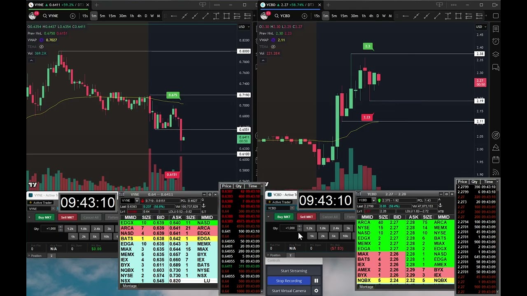Collapse the VYNE chart indicator legend

[x=31, y=60]
